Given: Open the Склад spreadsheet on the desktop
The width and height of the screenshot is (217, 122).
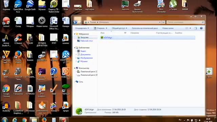Looking at the screenshot, I should 18,22.
